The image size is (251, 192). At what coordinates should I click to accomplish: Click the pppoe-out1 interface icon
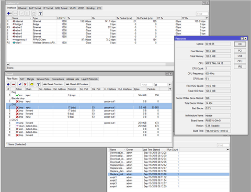point(14,40)
